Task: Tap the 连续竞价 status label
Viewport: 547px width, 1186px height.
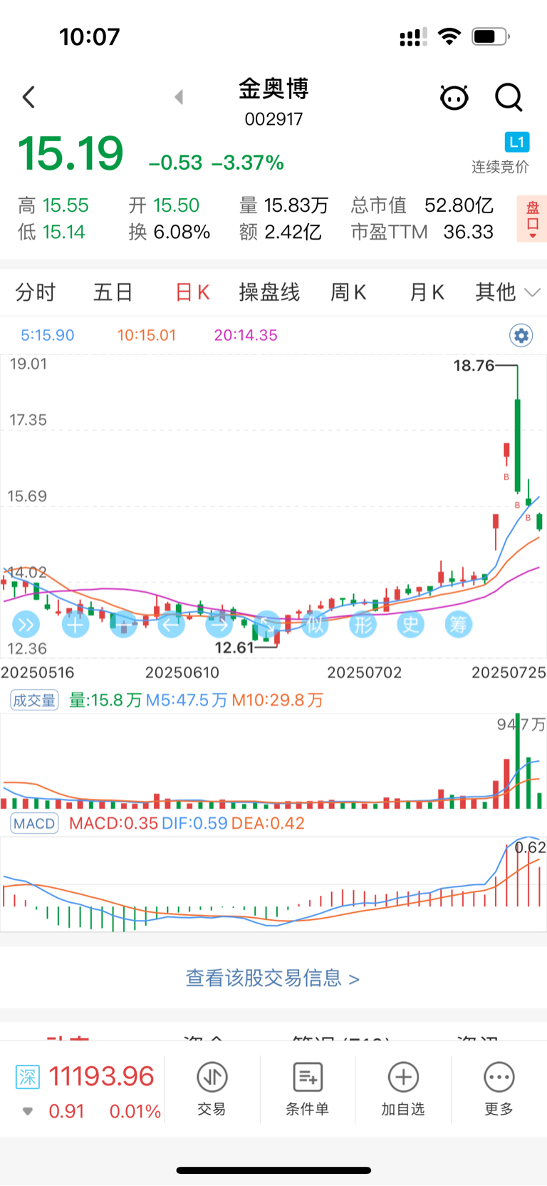Action: coord(500,167)
